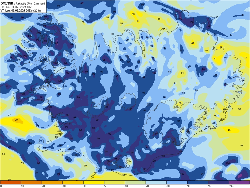
Task: Click the 50–60 pale yellow legend swatch
Action: point(114,182)
